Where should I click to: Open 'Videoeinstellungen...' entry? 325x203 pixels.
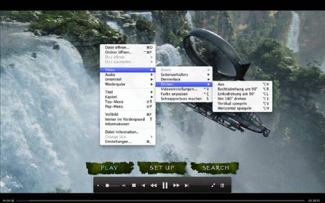coord(184,89)
